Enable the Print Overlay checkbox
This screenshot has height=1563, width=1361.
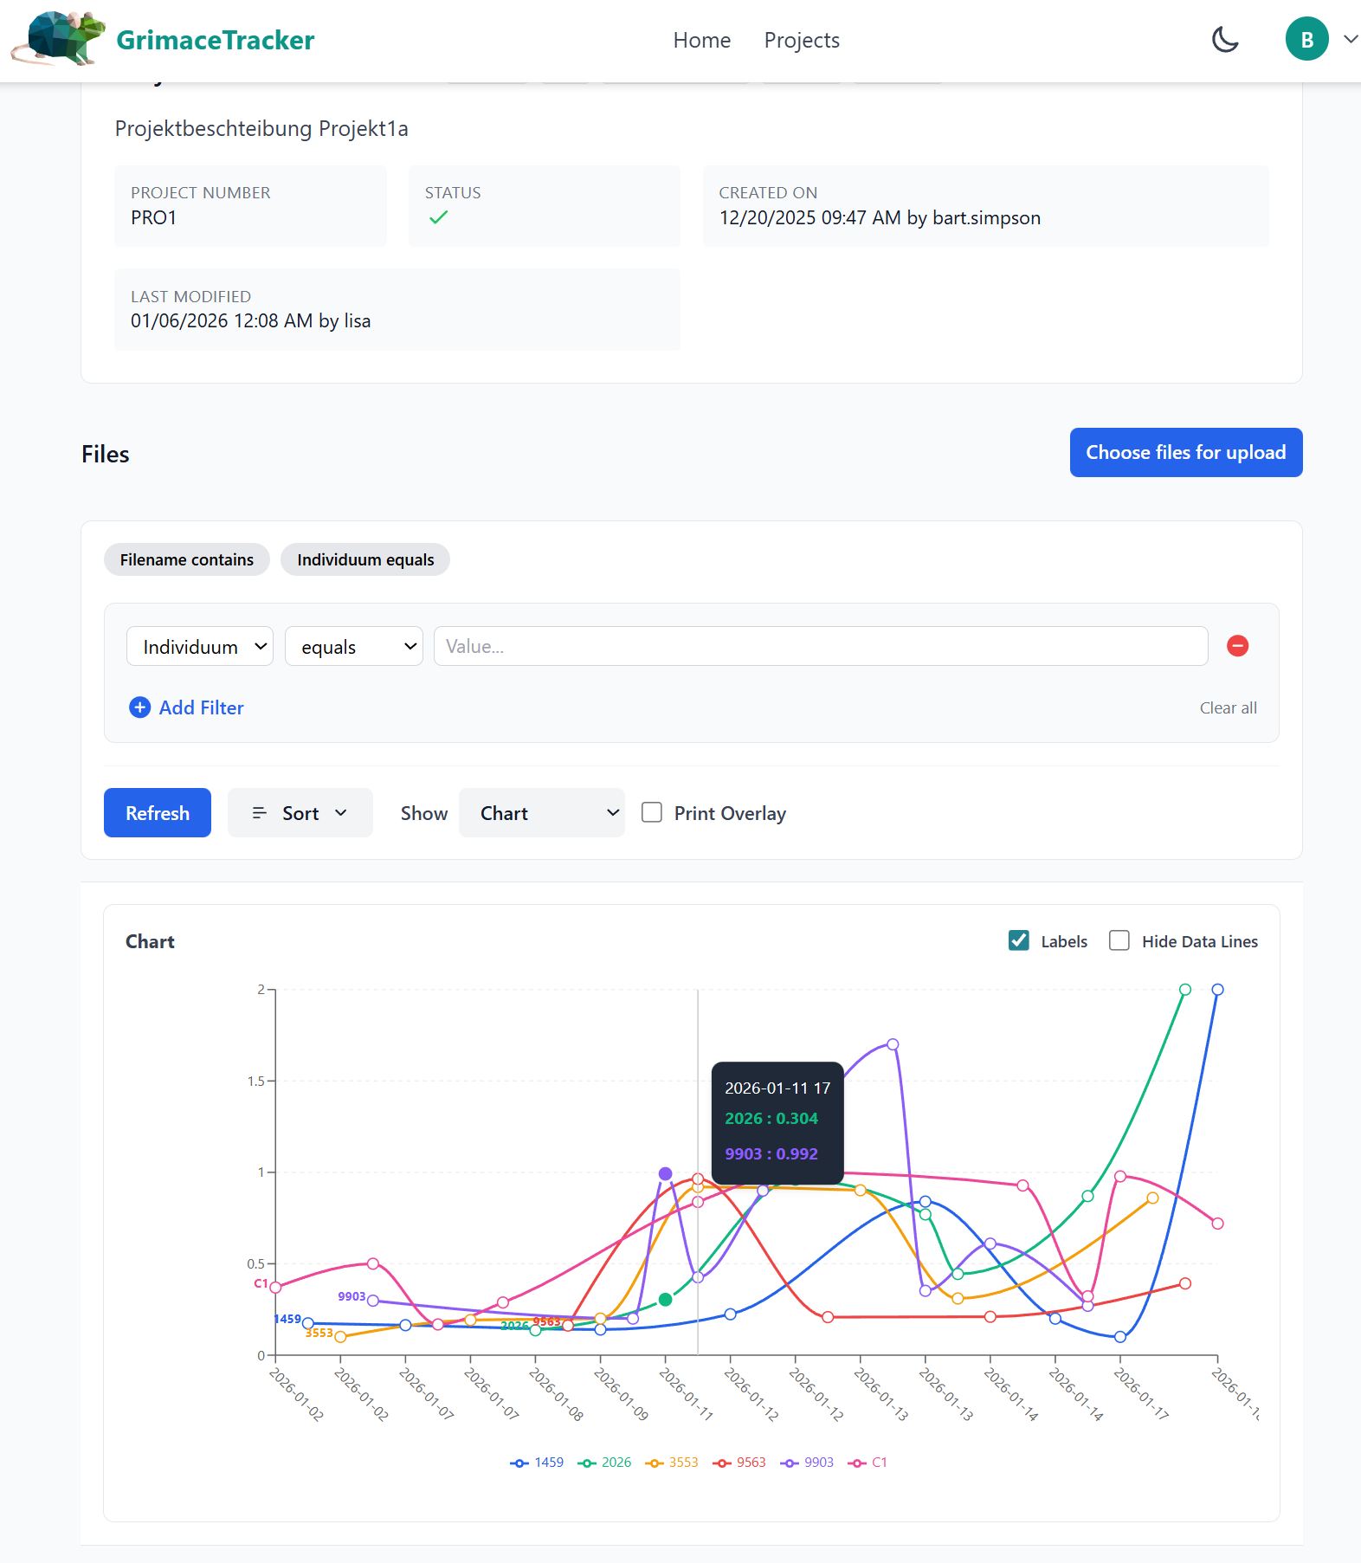pyautogui.click(x=652, y=812)
